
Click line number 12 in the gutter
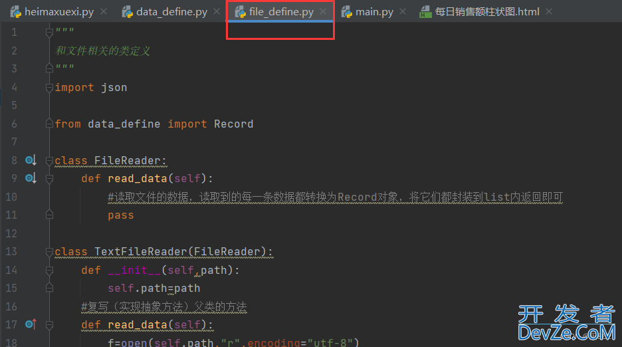pos(11,233)
